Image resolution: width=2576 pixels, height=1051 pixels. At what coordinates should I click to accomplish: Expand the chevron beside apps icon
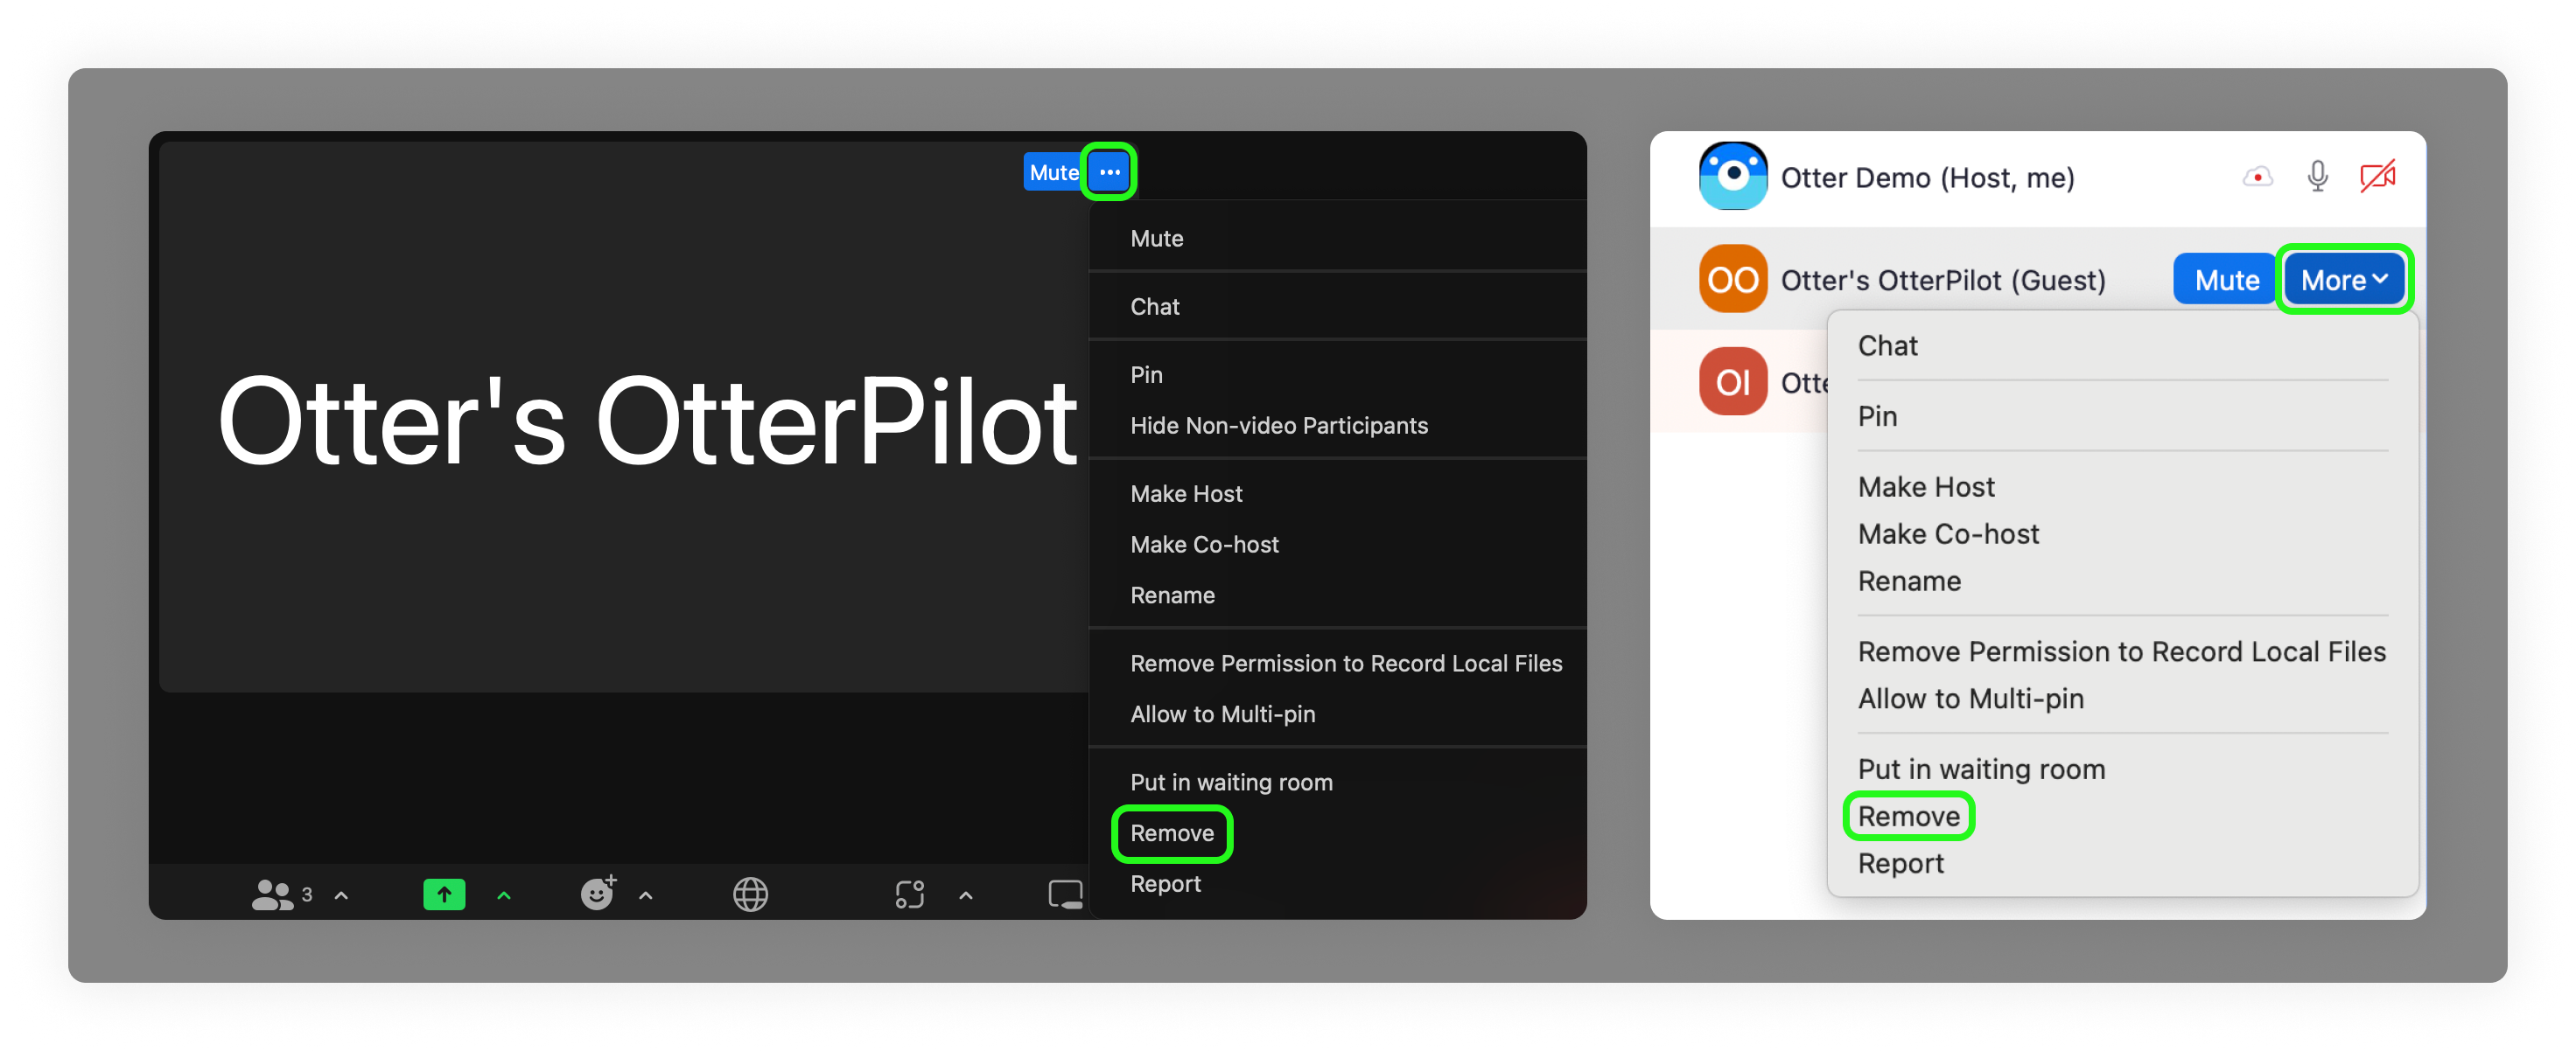pos(966,895)
